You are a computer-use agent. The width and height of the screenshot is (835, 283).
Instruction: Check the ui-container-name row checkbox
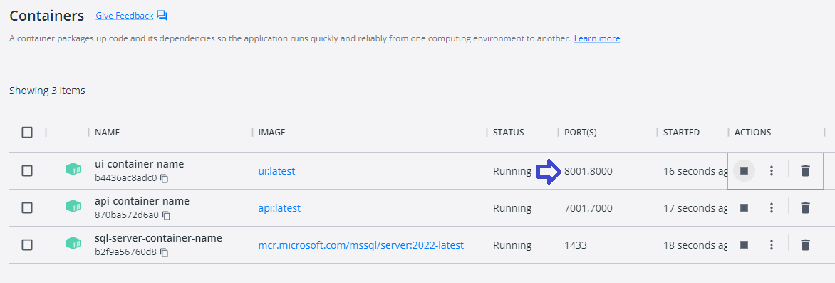(27, 170)
